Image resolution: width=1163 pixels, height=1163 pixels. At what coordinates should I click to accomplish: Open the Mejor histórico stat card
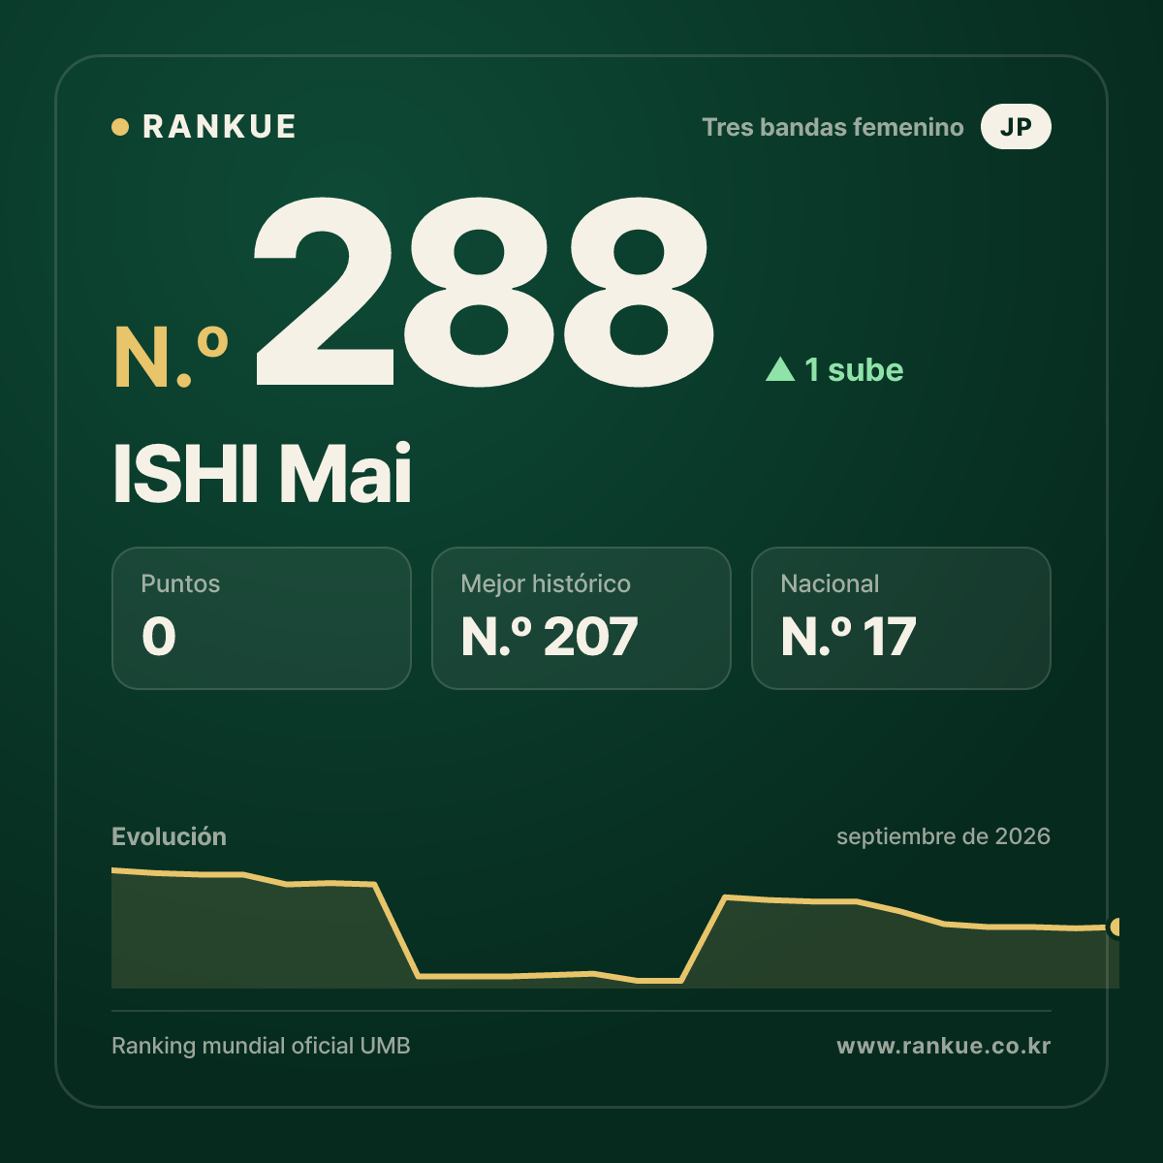(581, 618)
